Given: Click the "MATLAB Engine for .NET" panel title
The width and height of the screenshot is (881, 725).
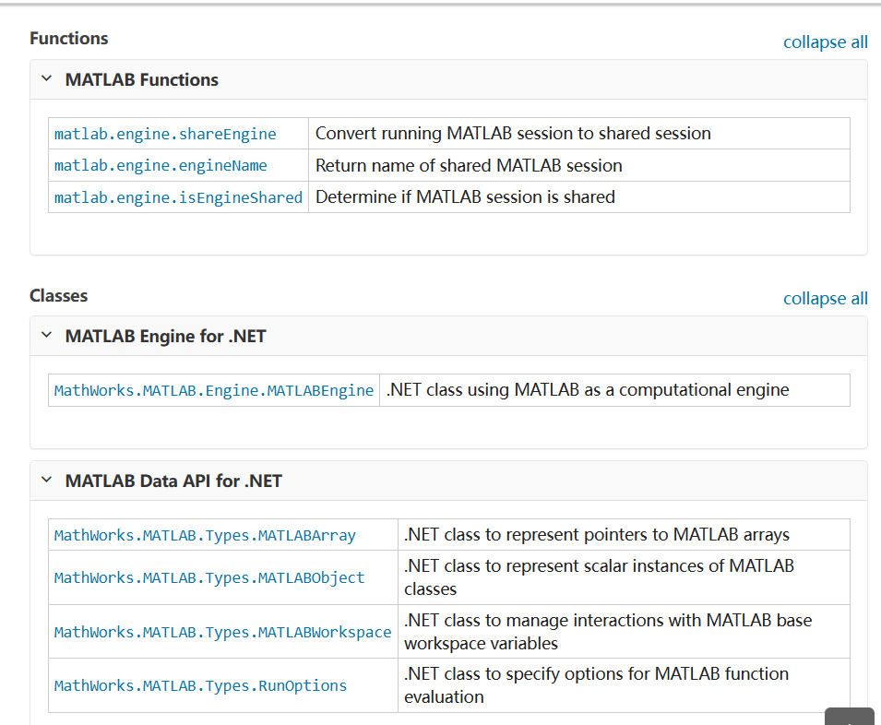Looking at the screenshot, I should pyautogui.click(x=165, y=336).
